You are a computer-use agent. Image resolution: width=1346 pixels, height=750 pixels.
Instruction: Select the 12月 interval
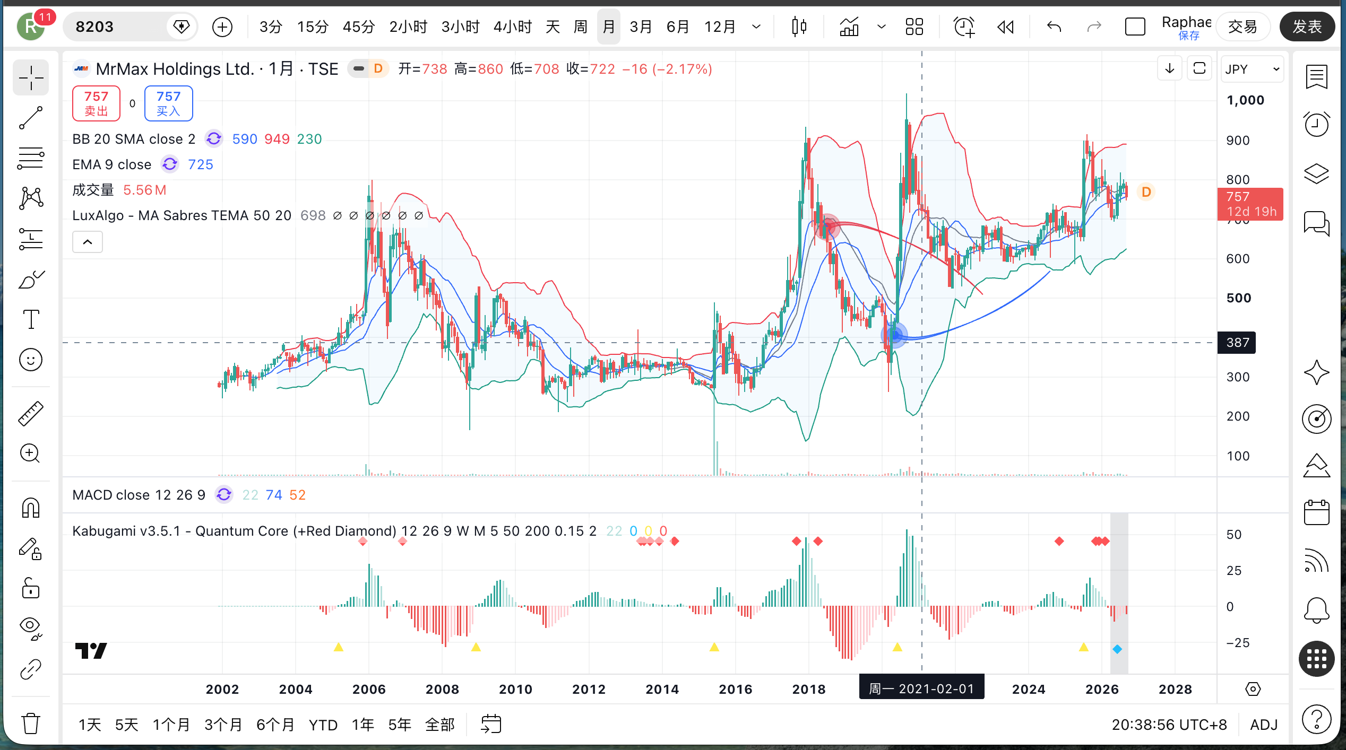tap(720, 27)
